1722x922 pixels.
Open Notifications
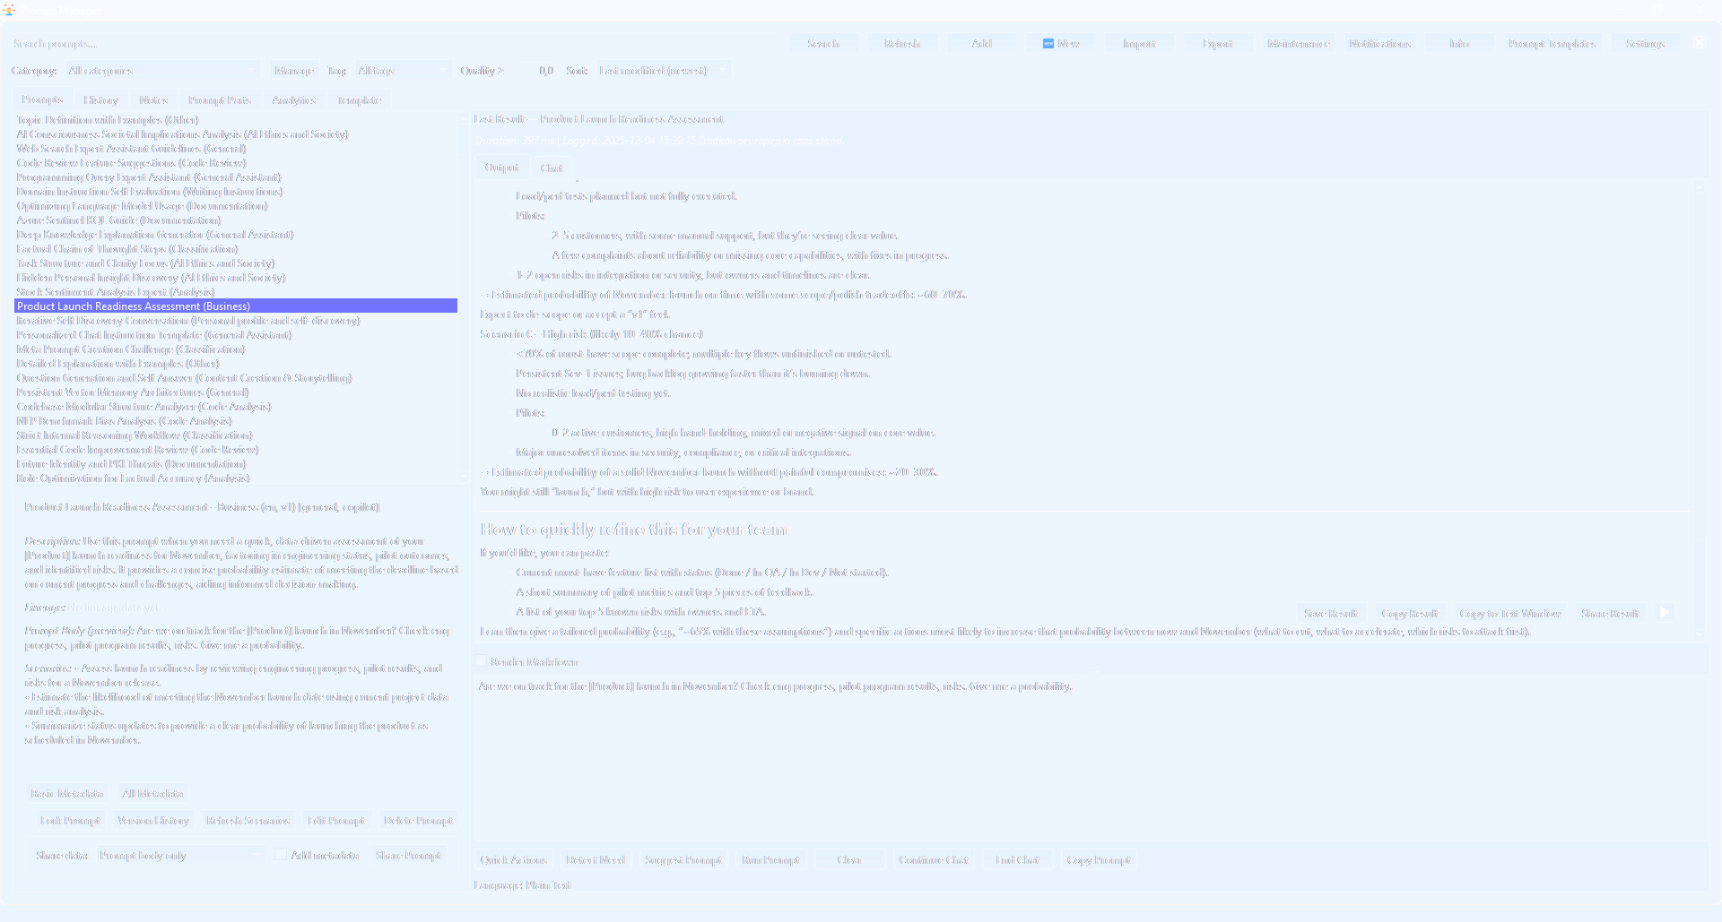coord(1379,43)
